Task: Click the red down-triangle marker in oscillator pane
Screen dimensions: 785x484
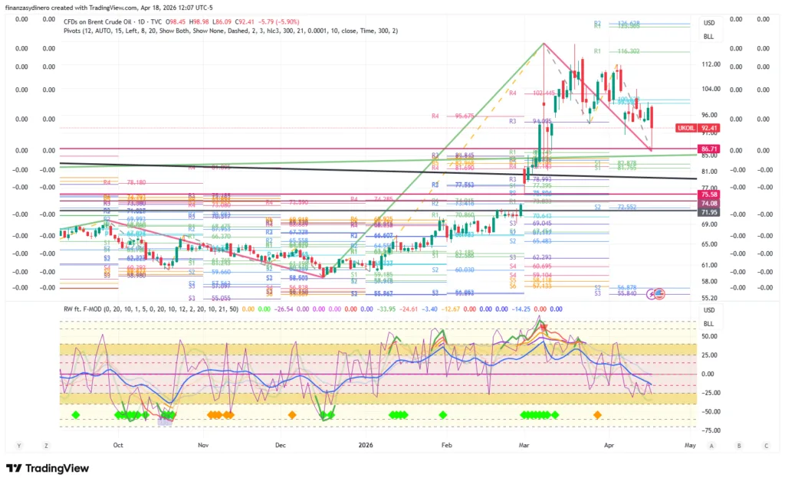Action: click(x=545, y=325)
